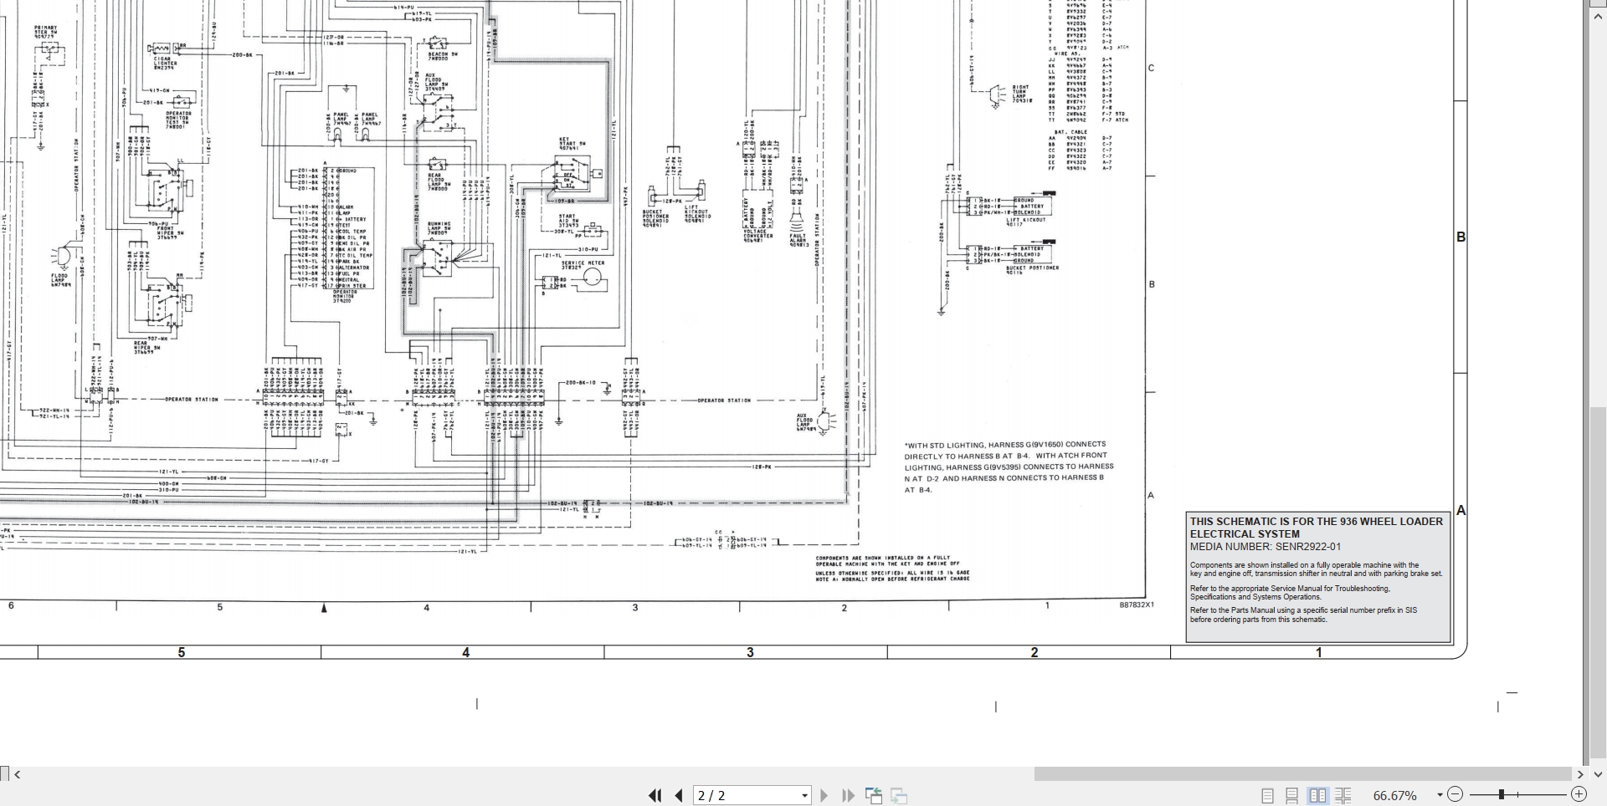The image size is (1607, 806).
Task: Go to the first page
Action: (x=655, y=795)
